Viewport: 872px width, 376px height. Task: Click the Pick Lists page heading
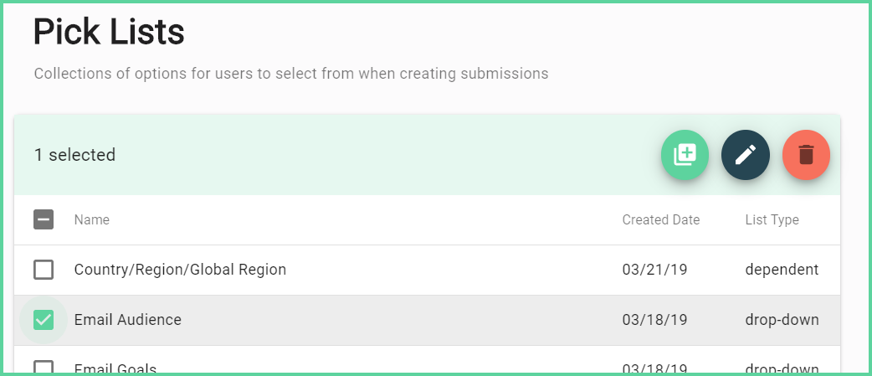pos(109,32)
